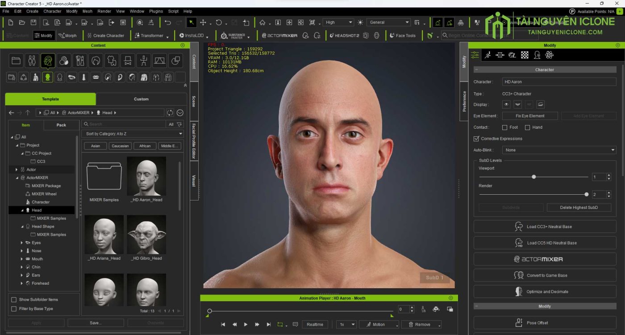The image size is (625, 335).
Task: Open the High quality dropdown
Action: 338,22
